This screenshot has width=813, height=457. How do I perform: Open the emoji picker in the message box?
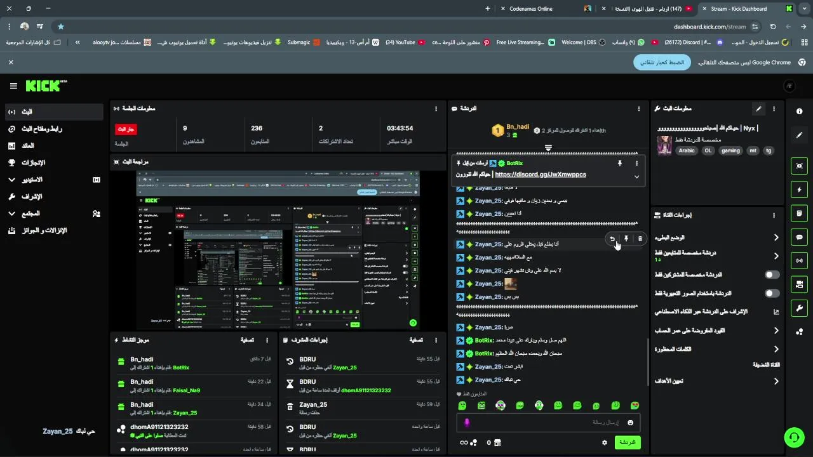(630, 423)
